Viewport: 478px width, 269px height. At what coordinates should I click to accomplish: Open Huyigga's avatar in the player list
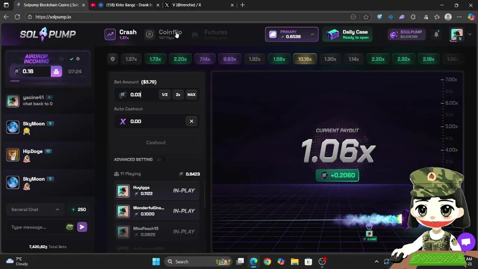pyautogui.click(x=123, y=191)
